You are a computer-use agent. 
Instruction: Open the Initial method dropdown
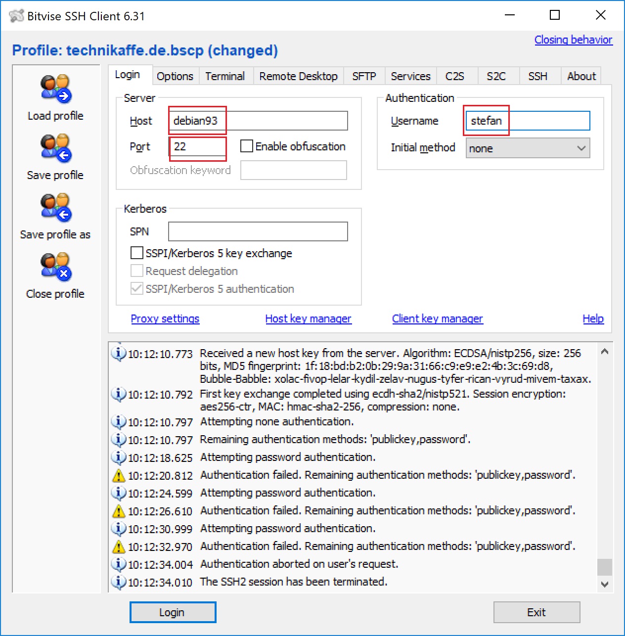[x=528, y=148]
